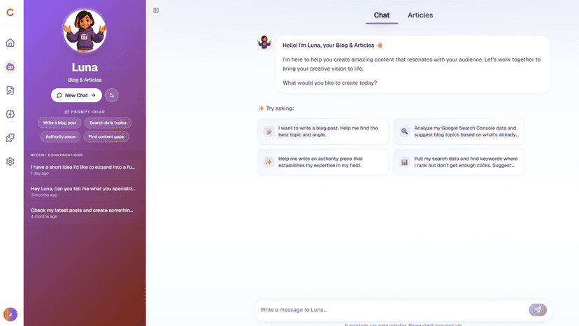The height and width of the screenshot is (326, 579).
Task: Start a New Chat
Action: 76,95
